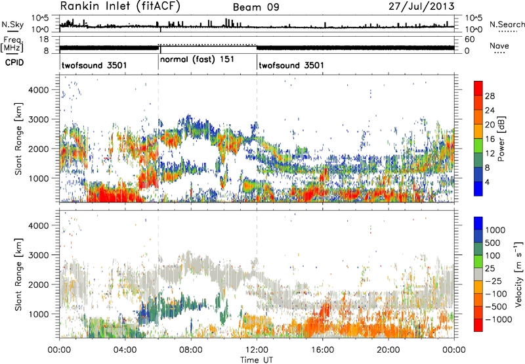Viewport: 525px width, 364px height.
Task: Click the "-1000" label on velocity colorbar
Action: 499,319
